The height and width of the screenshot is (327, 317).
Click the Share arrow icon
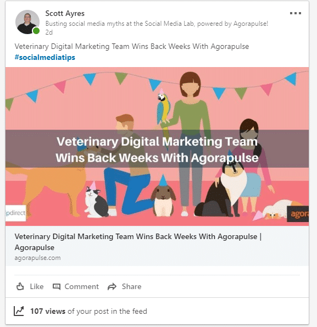(x=112, y=286)
